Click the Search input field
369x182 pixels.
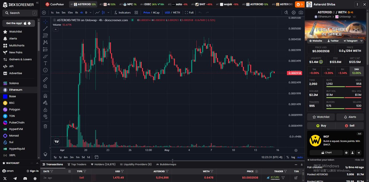pyautogui.click(x=20, y=13)
